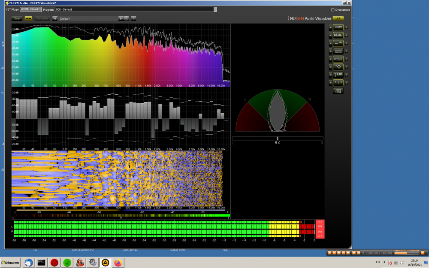Viewport: 429px width, 268px height.
Task: Click the Default* preset name field
Action: tap(88, 18)
